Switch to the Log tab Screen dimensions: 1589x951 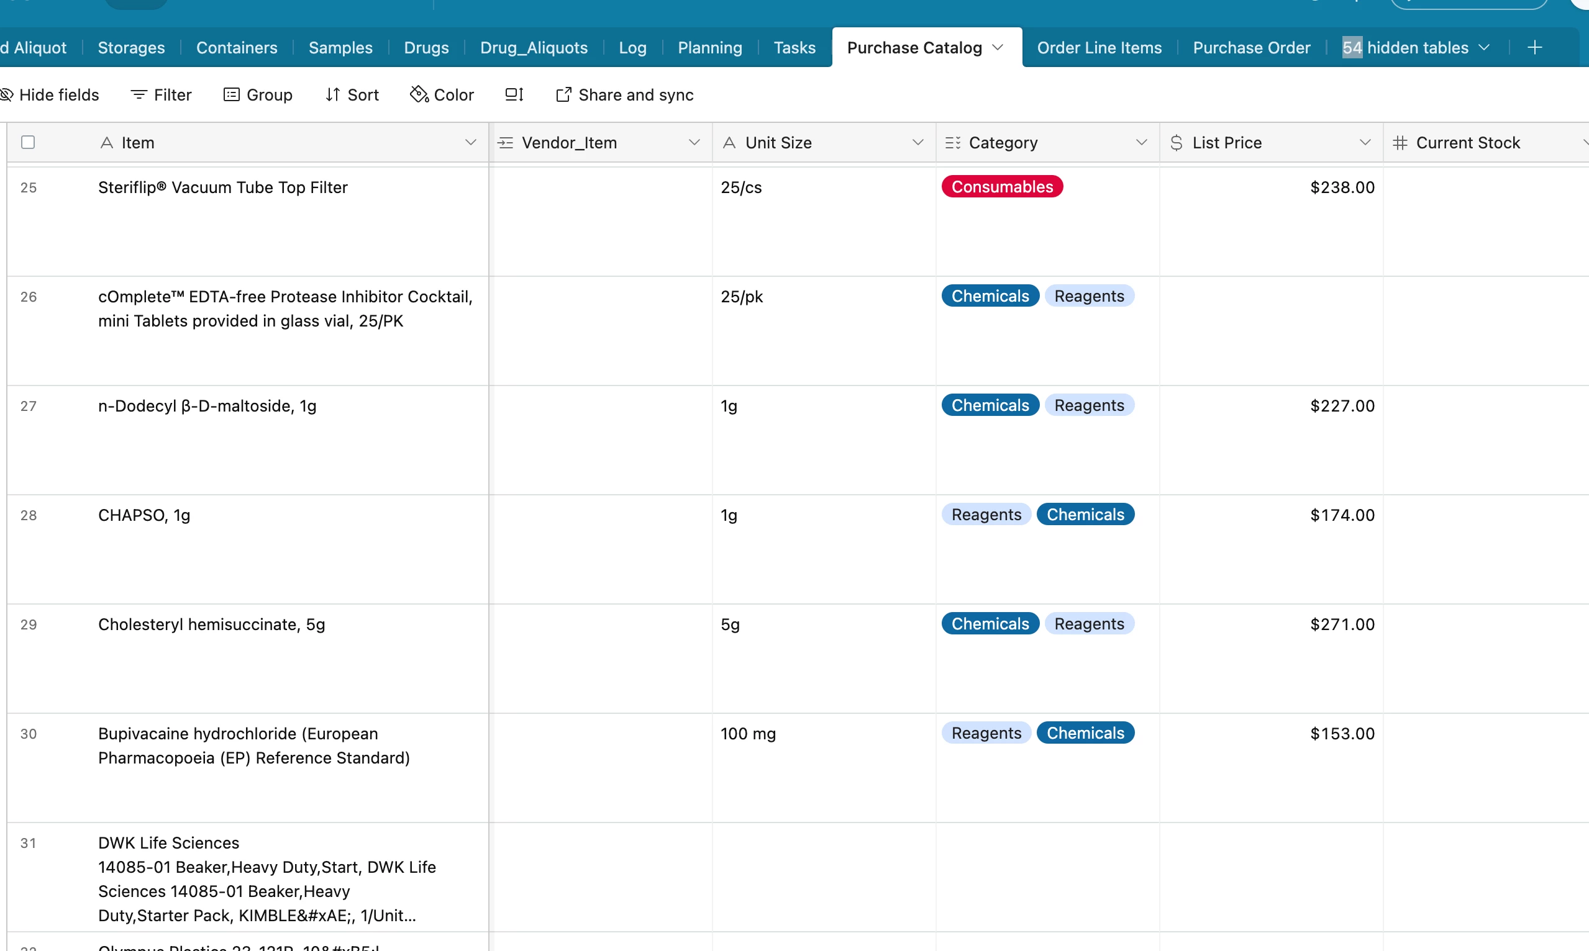(x=633, y=47)
